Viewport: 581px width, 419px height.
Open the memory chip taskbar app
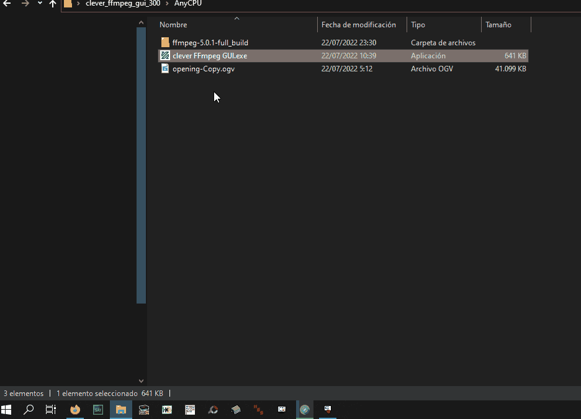point(236,409)
